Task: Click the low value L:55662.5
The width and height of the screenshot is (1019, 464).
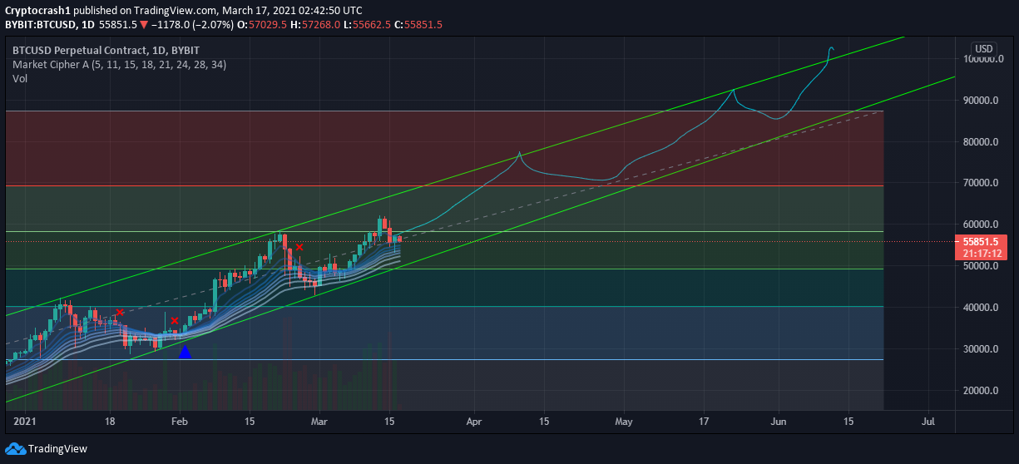Action: pos(369,25)
